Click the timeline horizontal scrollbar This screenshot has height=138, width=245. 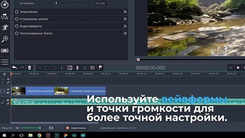pyautogui.click(x=54, y=123)
